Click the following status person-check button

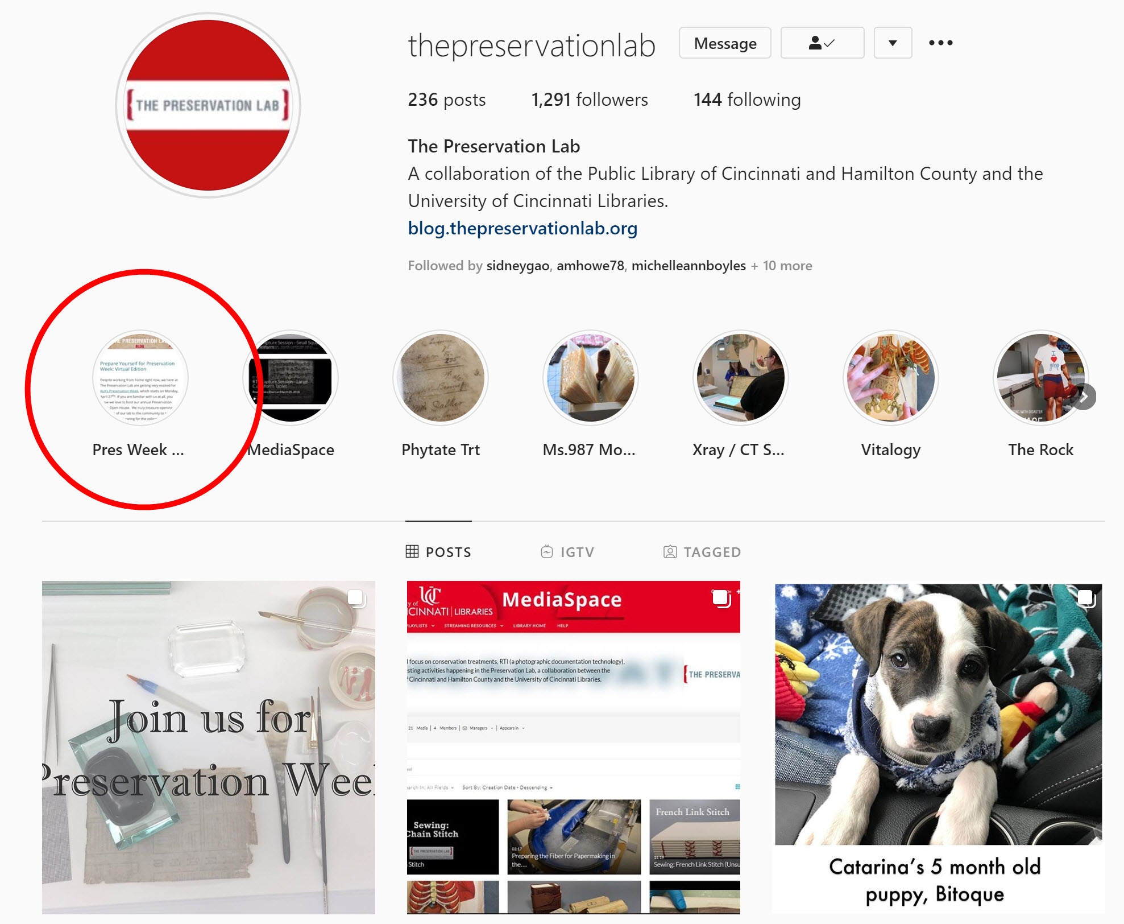tap(822, 43)
